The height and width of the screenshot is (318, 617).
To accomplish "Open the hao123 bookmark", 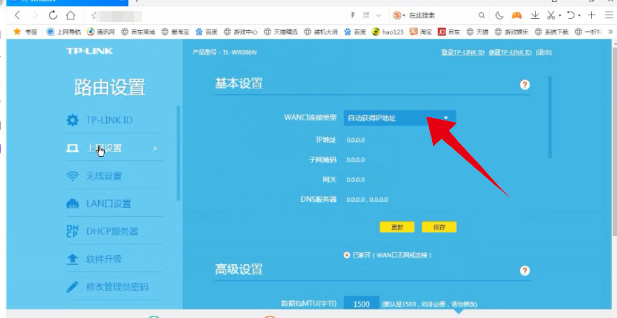I will [388, 32].
